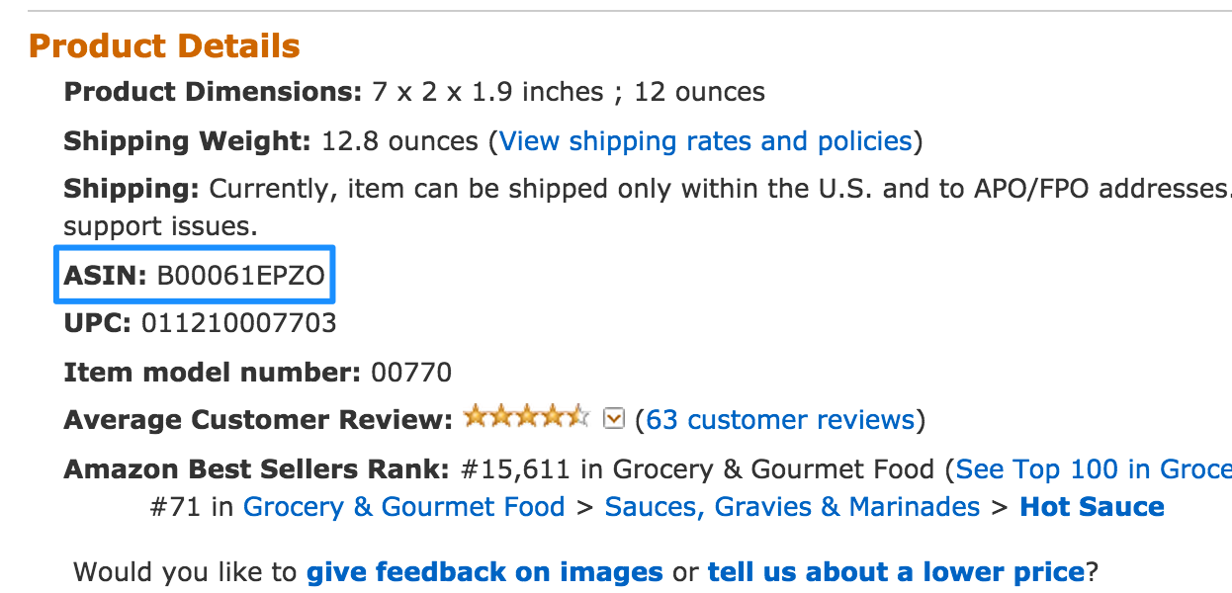The width and height of the screenshot is (1232, 593).
Task: Click the item model number 00770
Action: click(x=410, y=373)
